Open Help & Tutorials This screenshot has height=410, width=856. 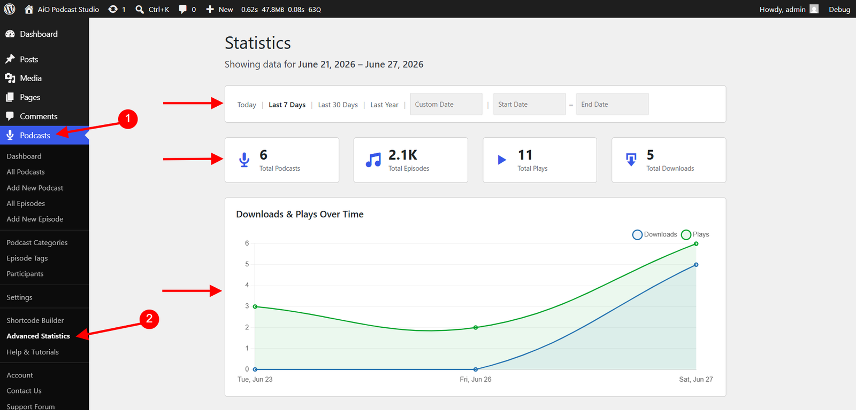[x=33, y=352]
